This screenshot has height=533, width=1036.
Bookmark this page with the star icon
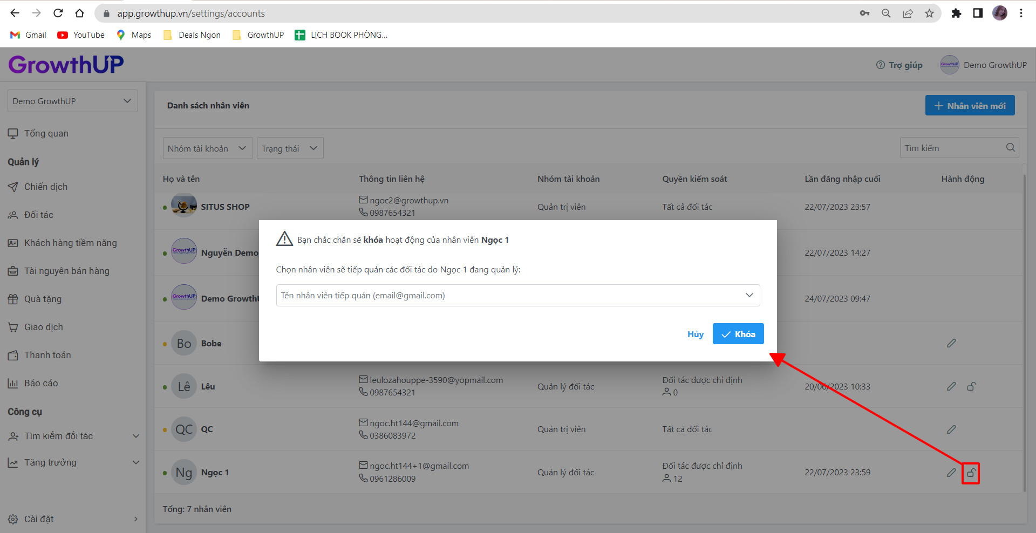coord(929,13)
